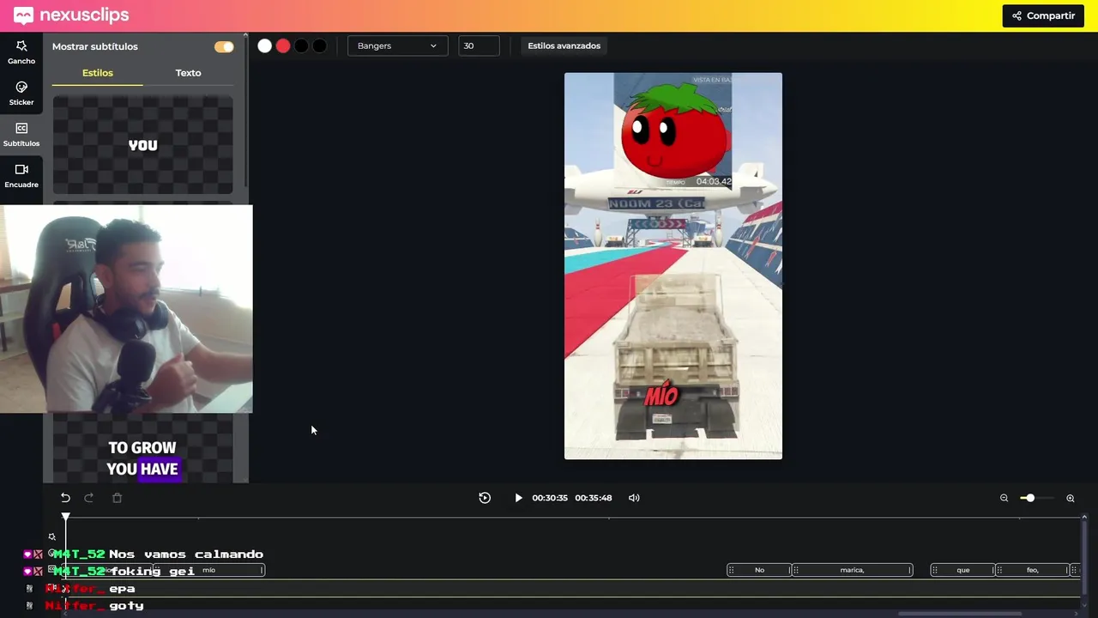Pick the second black color swatch
The image size is (1098, 618).
(x=319, y=46)
